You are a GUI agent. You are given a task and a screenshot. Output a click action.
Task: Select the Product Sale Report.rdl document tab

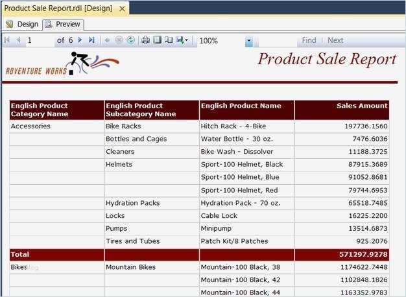[x=58, y=8]
